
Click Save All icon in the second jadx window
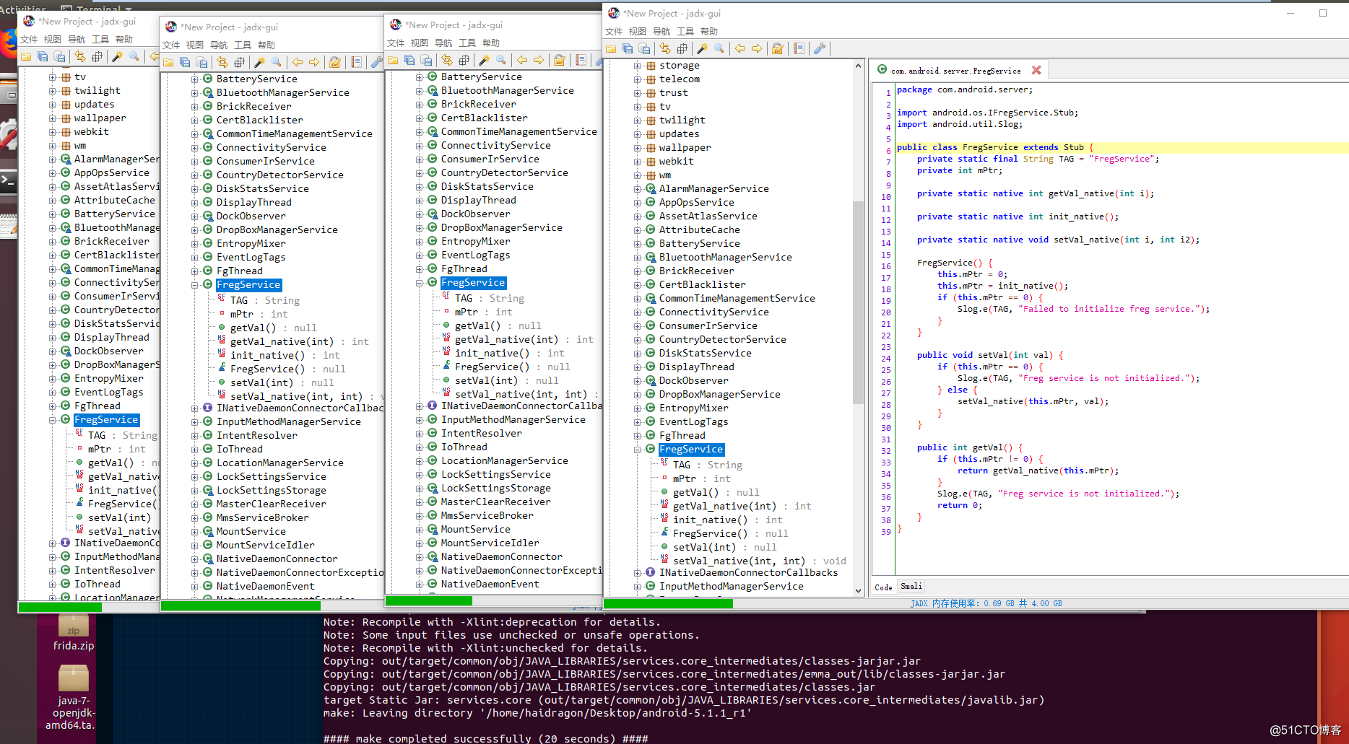[185, 62]
